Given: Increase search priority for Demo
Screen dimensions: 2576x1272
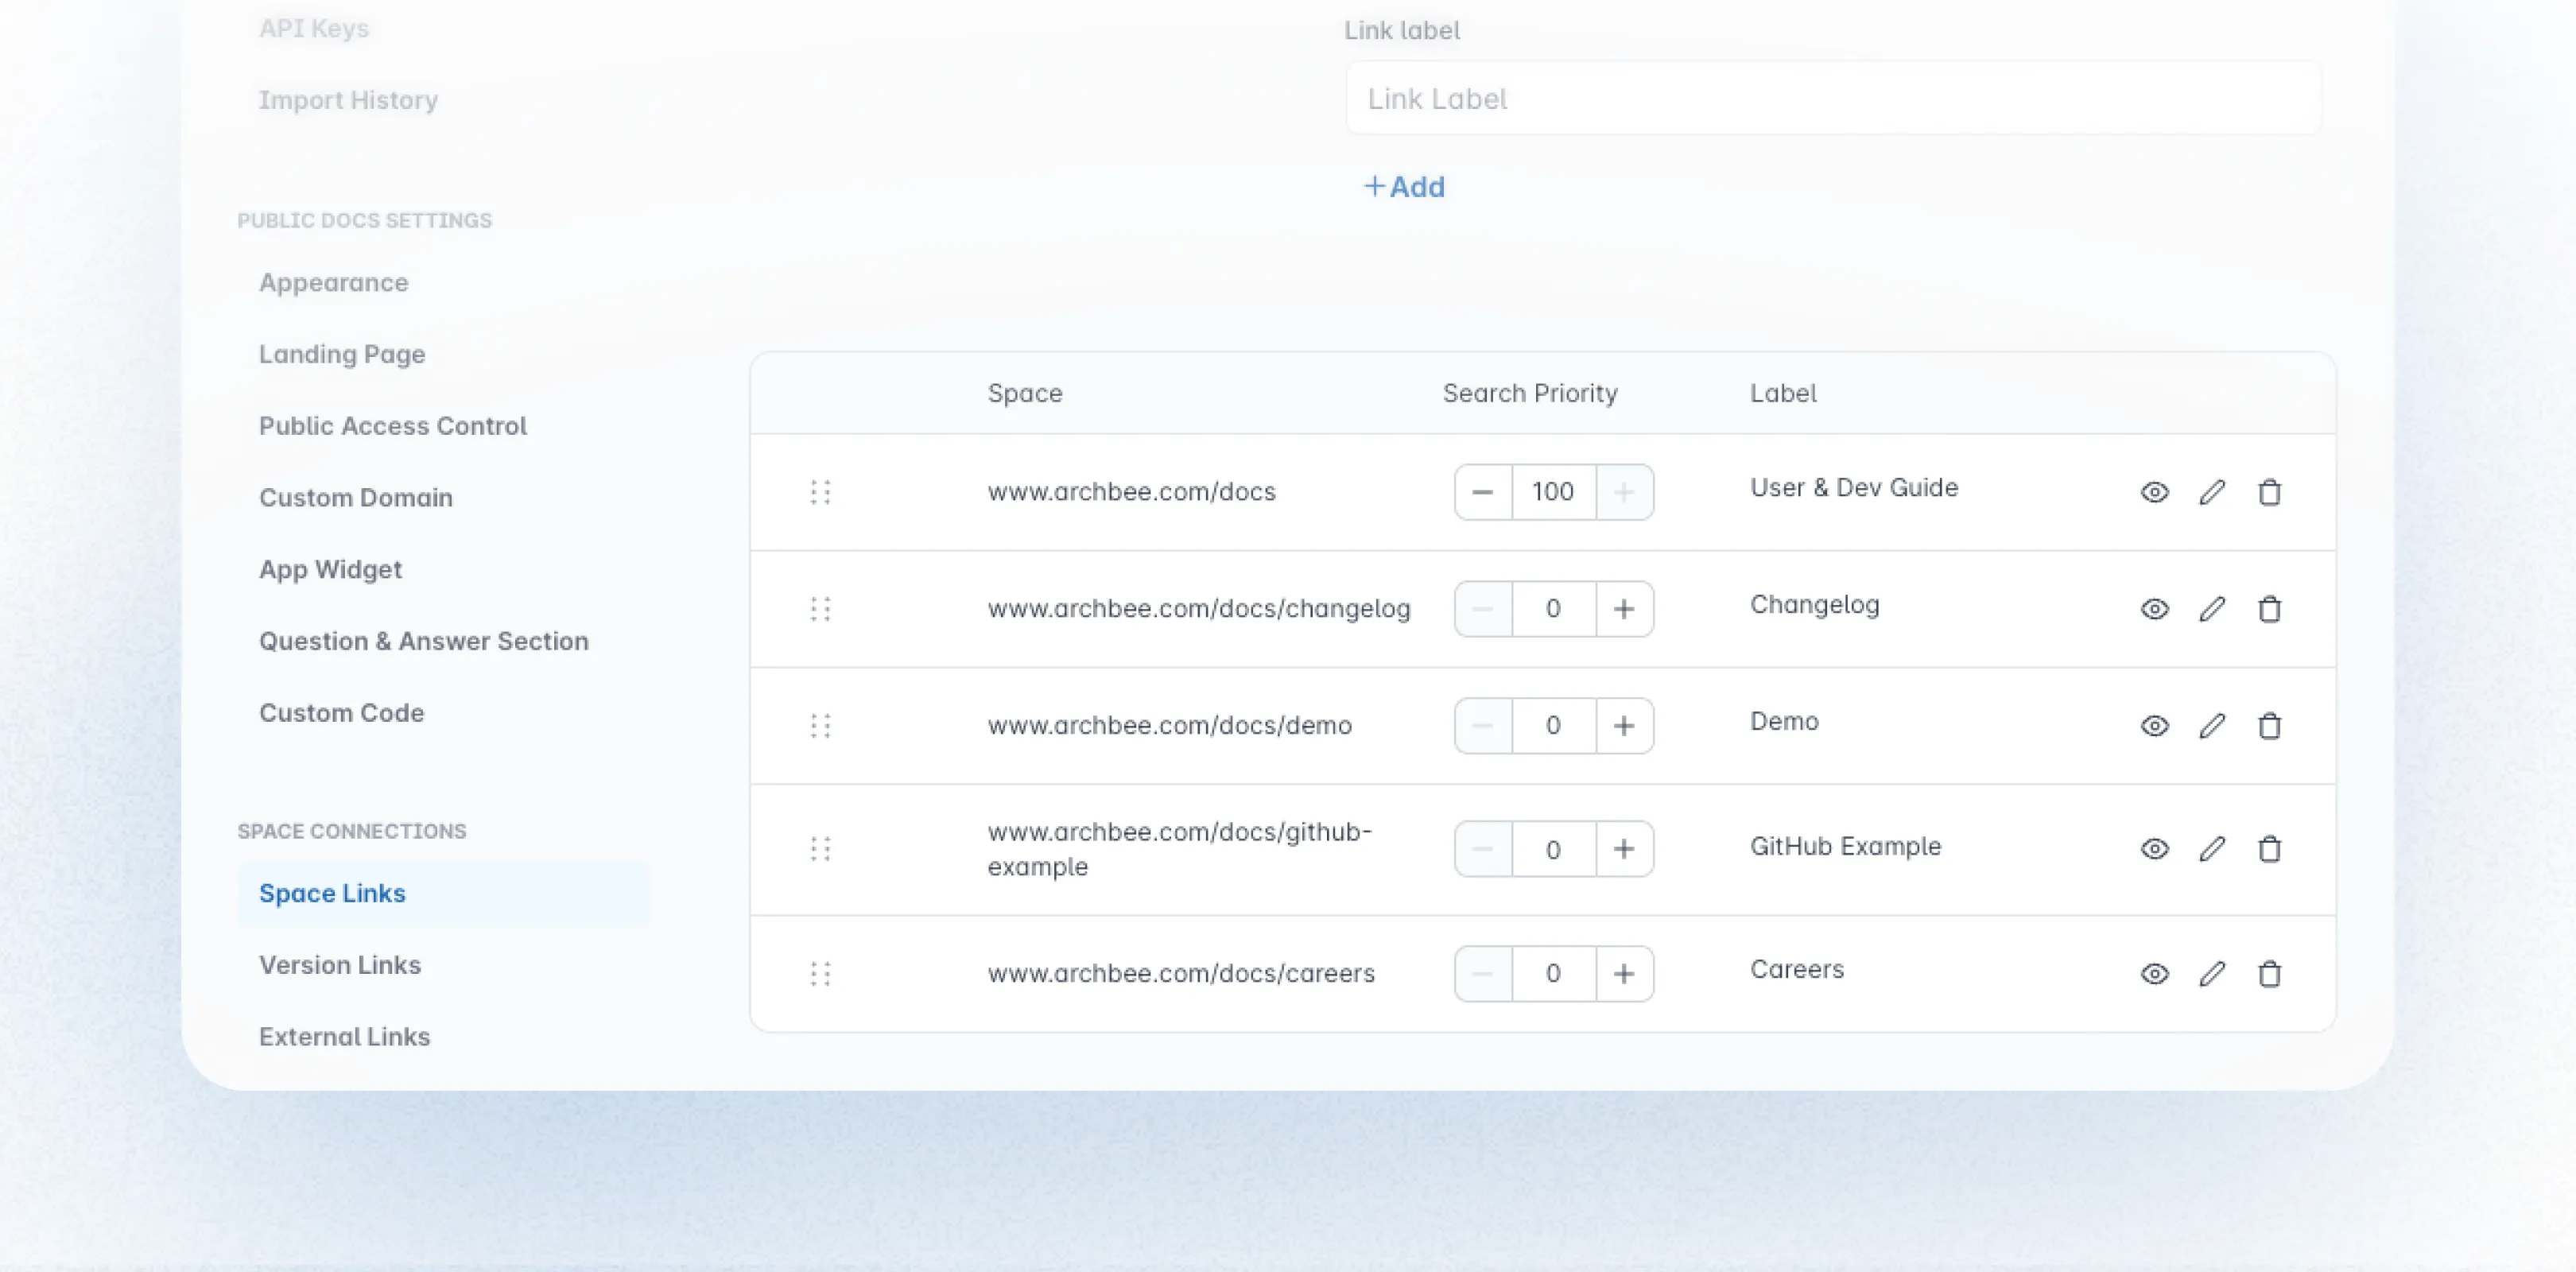Looking at the screenshot, I should click(1624, 726).
